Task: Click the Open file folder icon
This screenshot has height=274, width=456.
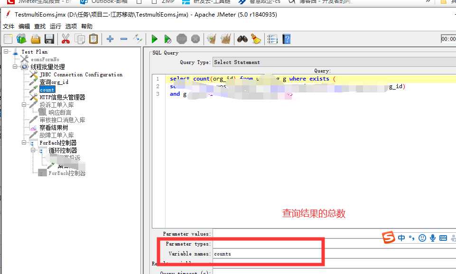Action: point(36,39)
